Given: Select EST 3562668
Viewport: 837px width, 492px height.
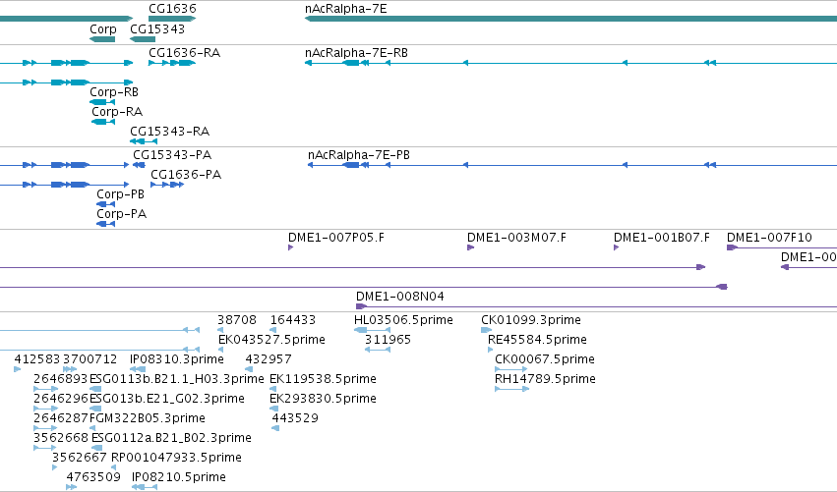Looking at the screenshot, I should pyautogui.click(x=60, y=438).
